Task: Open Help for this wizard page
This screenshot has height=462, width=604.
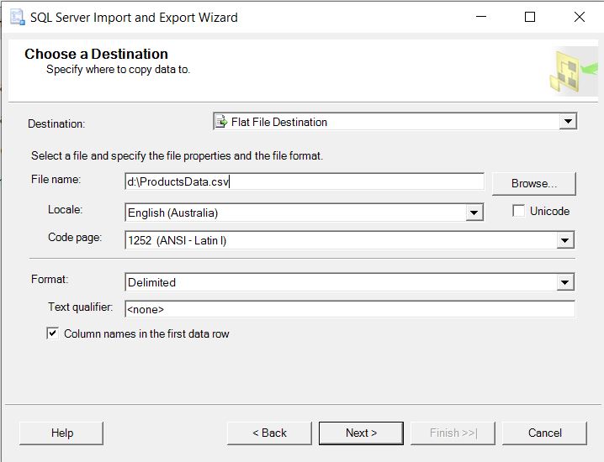Action: (x=61, y=433)
